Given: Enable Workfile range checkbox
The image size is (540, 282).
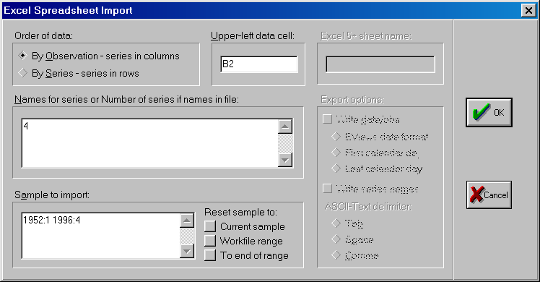Looking at the screenshot, I should tap(210, 241).
